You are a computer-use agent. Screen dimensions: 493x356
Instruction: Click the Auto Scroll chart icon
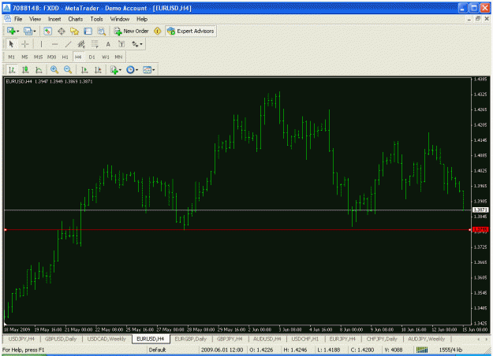[84, 69]
